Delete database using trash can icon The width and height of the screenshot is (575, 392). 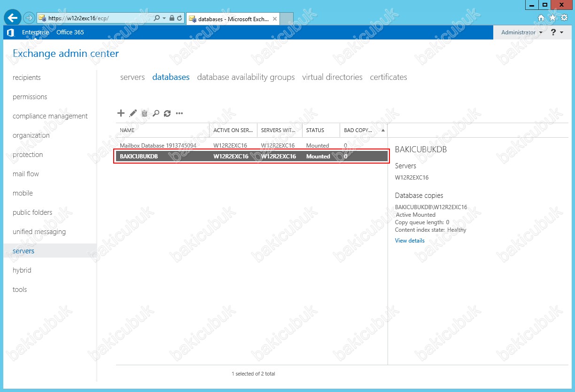click(145, 113)
